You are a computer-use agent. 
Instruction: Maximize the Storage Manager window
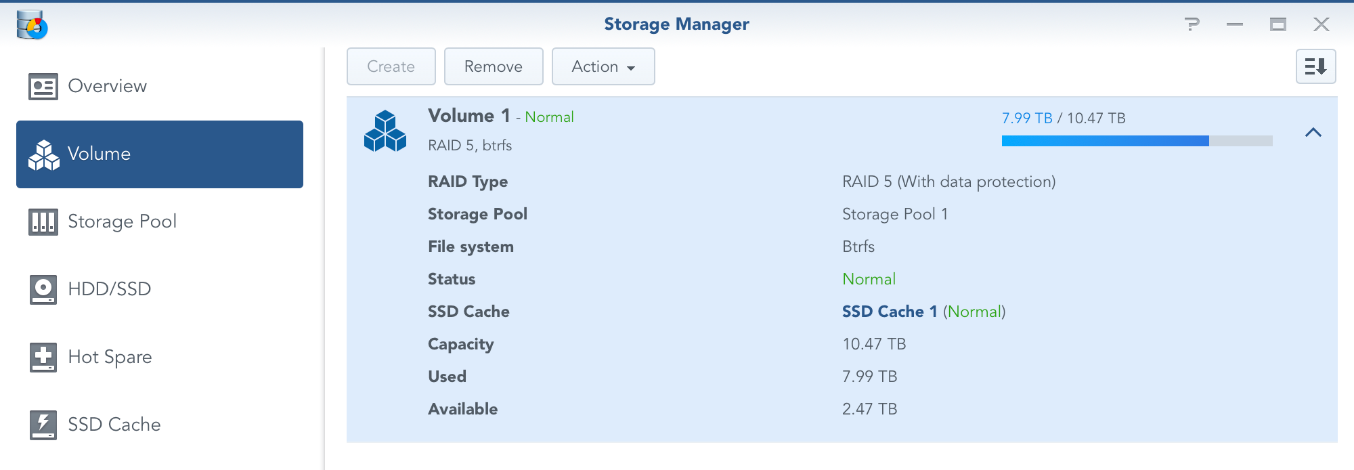point(1277,25)
